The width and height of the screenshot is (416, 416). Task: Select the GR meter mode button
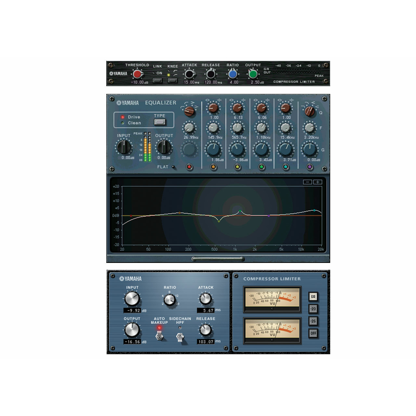313,297
